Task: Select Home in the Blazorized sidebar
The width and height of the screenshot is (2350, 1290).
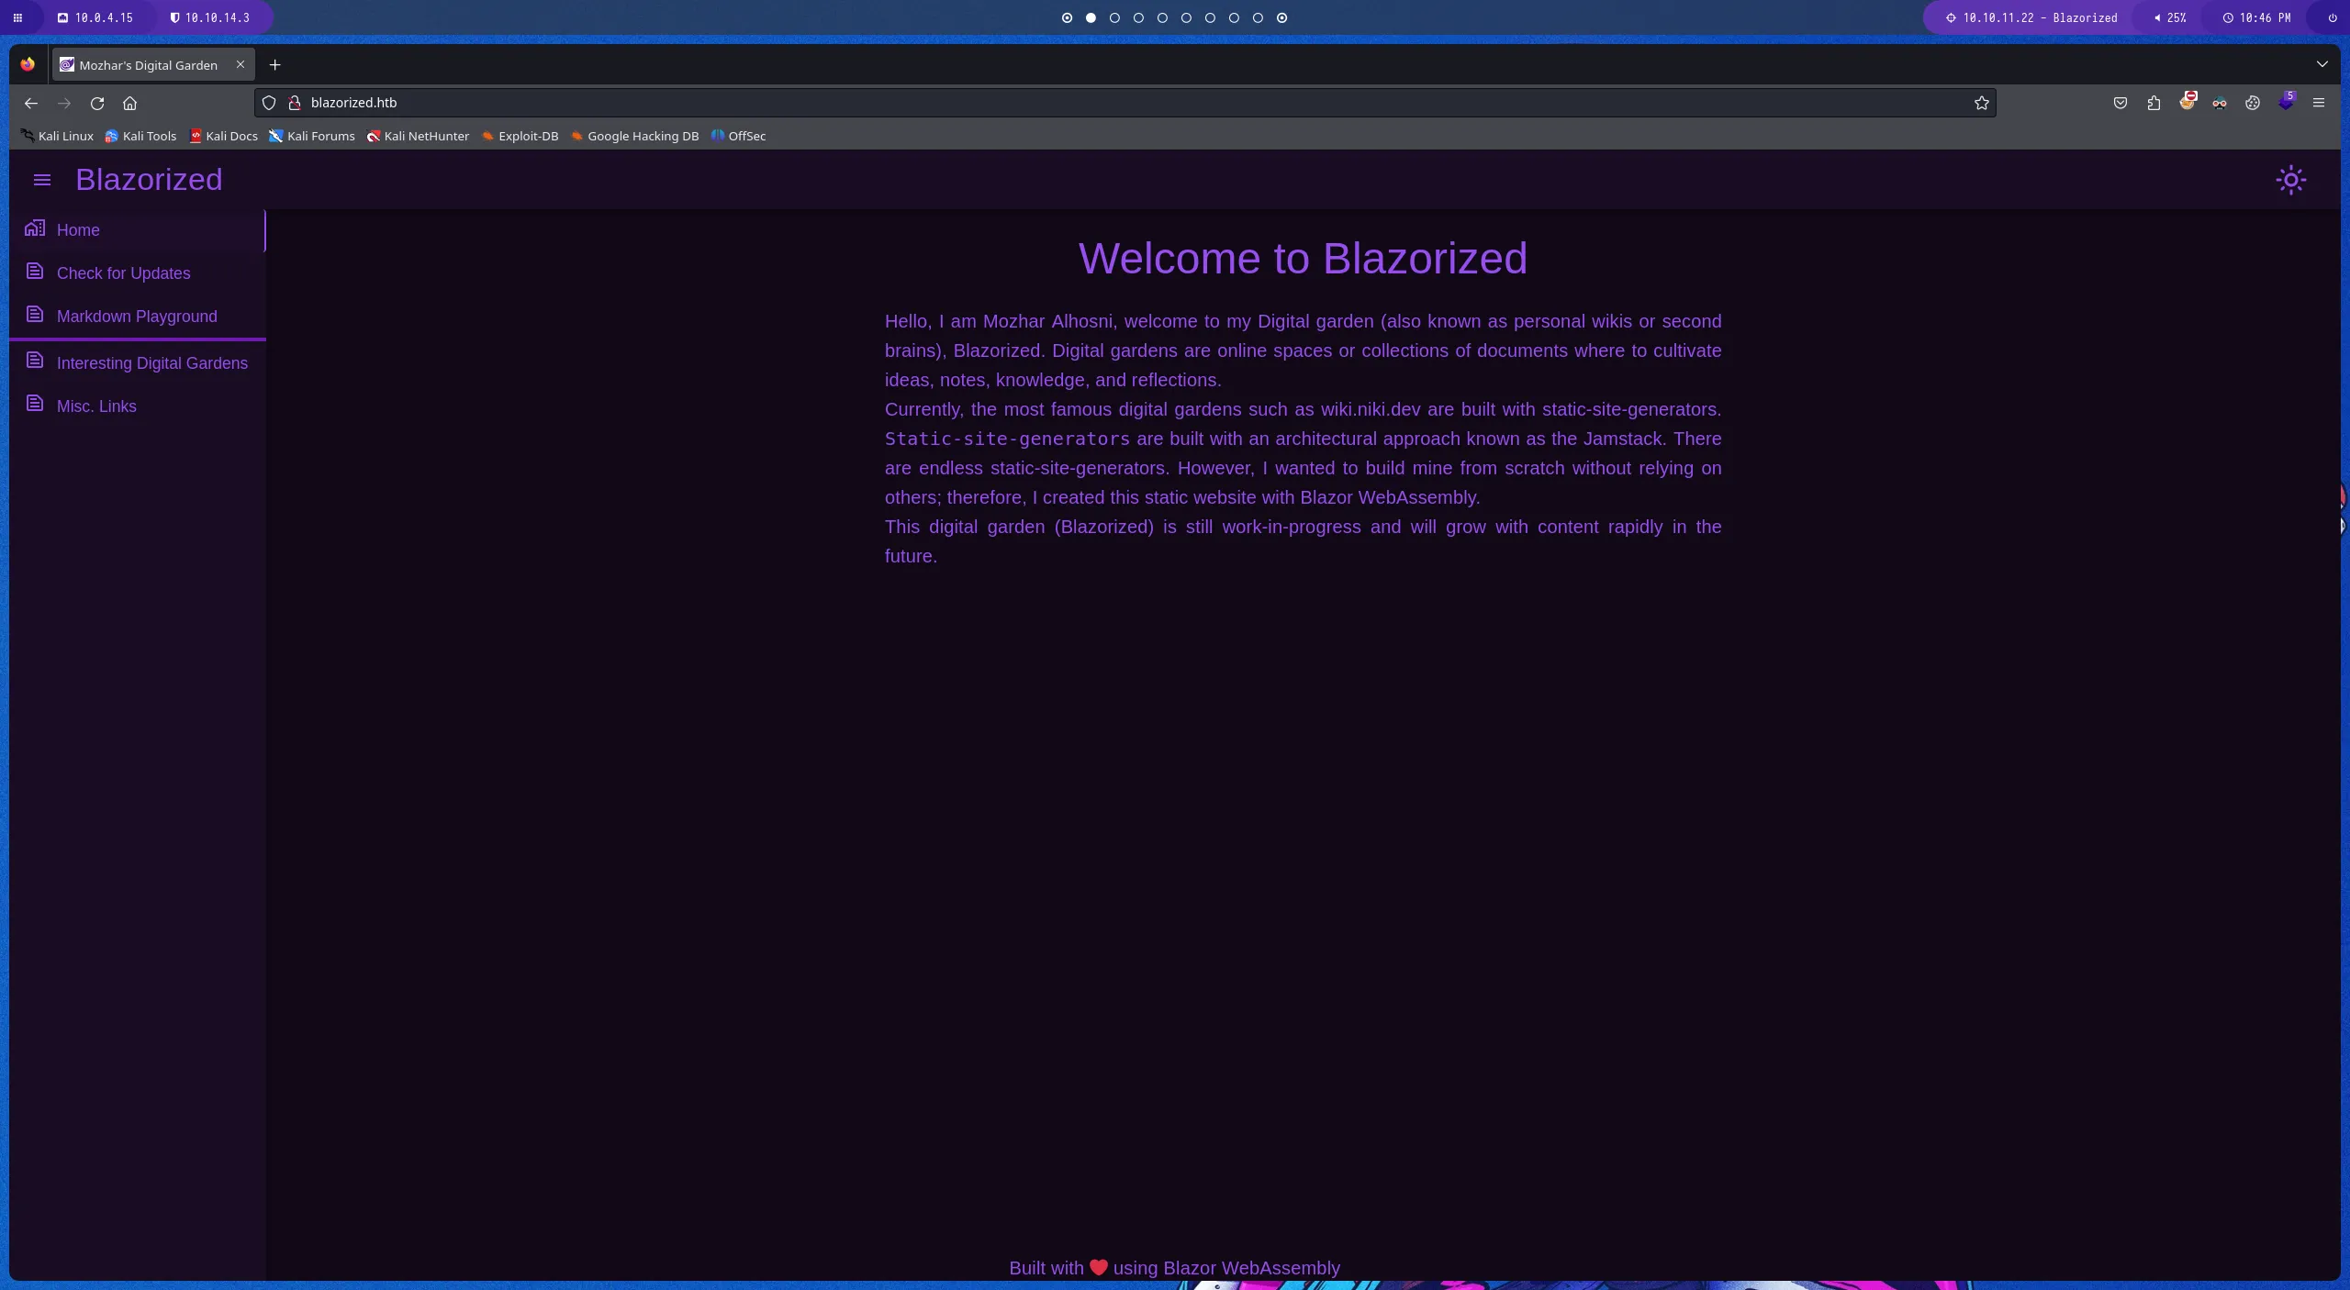Action: click(78, 229)
